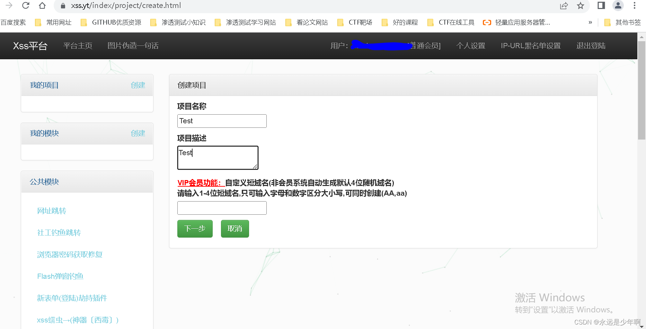
Task: Click the lock icon in address bar
Action: click(x=63, y=6)
